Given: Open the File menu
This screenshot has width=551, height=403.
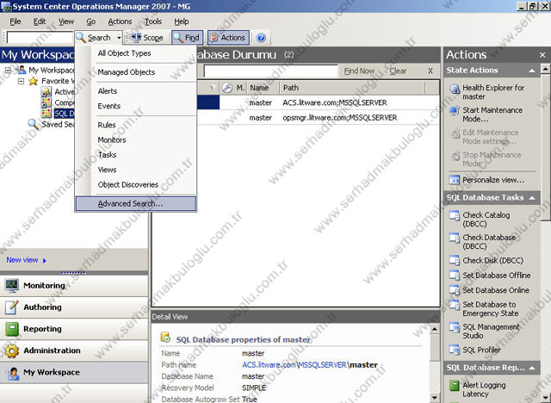Looking at the screenshot, I should click(15, 22).
